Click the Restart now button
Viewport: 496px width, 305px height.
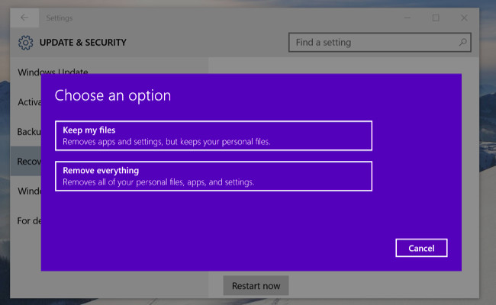click(x=256, y=286)
